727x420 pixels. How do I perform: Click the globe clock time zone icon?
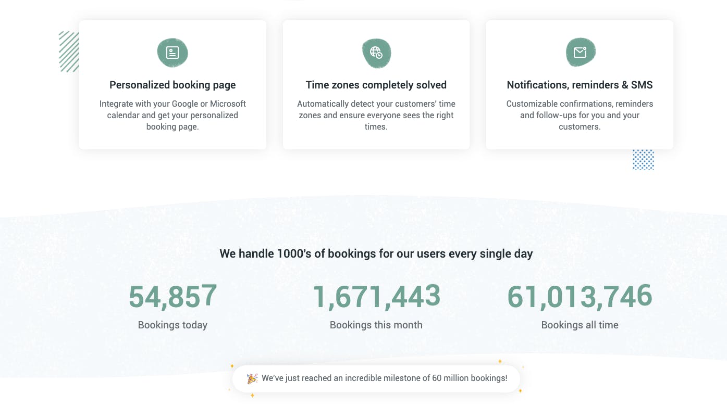click(376, 53)
